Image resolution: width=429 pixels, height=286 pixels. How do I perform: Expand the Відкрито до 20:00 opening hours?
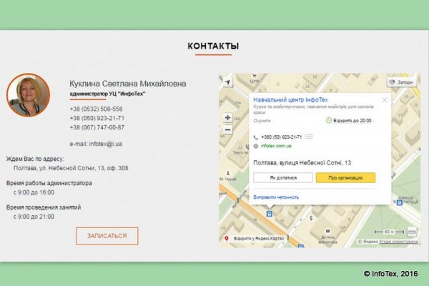tap(351, 121)
